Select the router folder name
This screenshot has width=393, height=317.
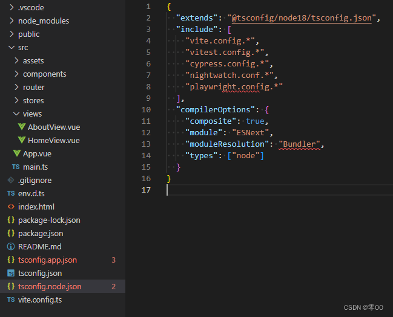point(33,87)
